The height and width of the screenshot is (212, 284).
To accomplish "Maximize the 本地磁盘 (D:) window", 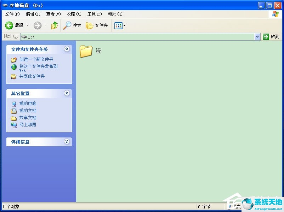I will point(269,6).
